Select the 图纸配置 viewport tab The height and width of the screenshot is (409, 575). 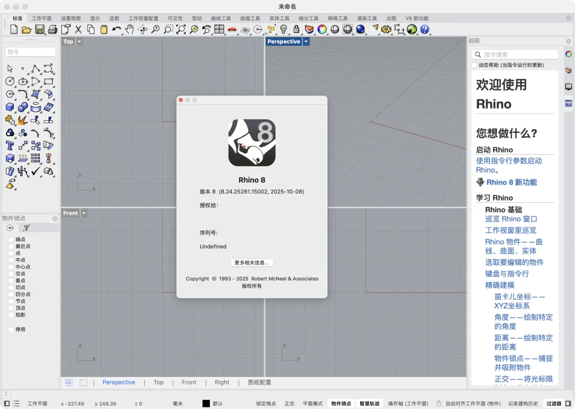[259, 382]
